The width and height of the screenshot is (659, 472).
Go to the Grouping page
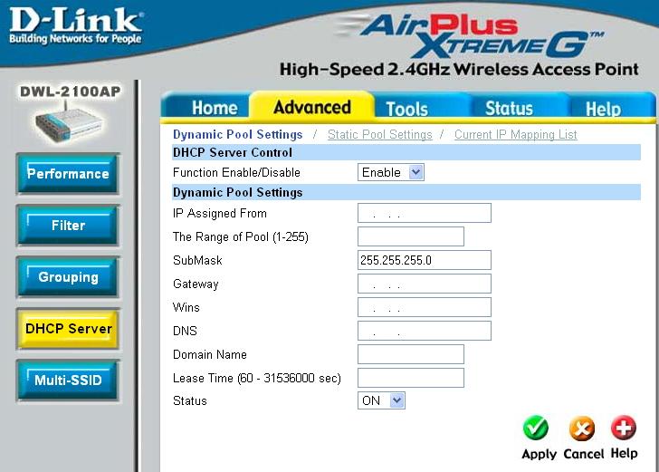click(68, 277)
